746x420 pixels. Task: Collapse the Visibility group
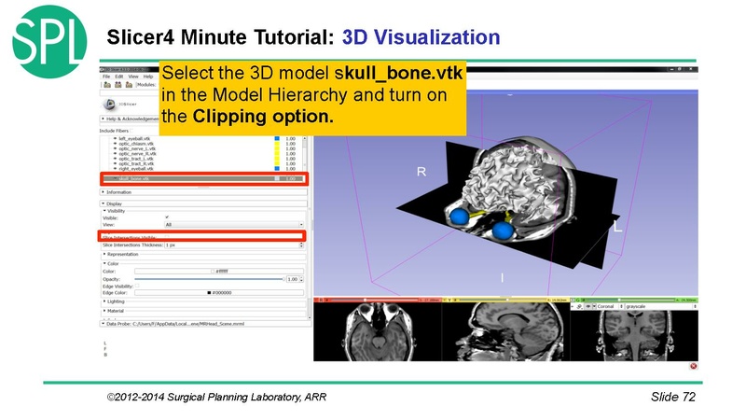coord(114,211)
